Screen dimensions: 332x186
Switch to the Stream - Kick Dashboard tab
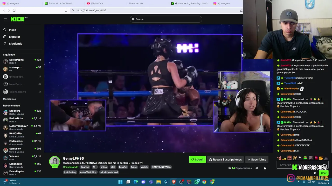60,3
